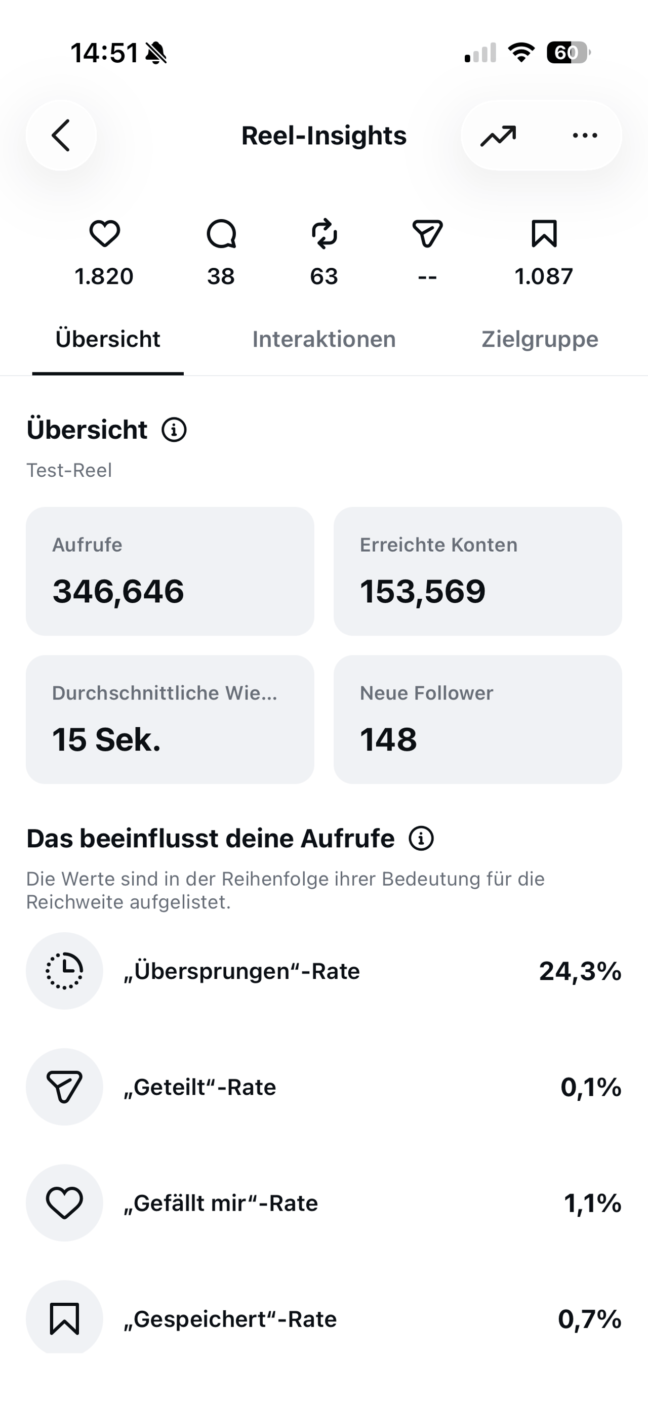Open the Aufrufe 346,646 card
This screenshot has width=648, height=1408.
click(x=170, y=571)
